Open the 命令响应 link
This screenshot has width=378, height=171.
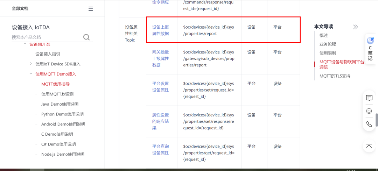161,2
